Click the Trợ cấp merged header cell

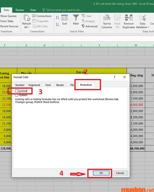click(x=81, y=71)
